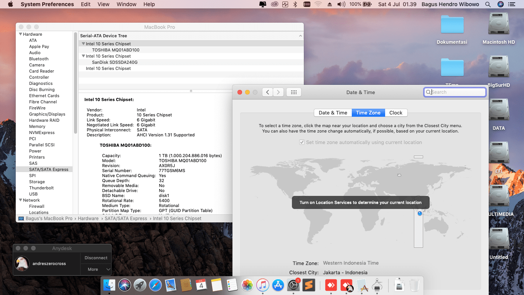The width and height of the screenshot is (524, 295).
Task: Click Bluetooth status icon in menu bar
Action: click(295, 4)
